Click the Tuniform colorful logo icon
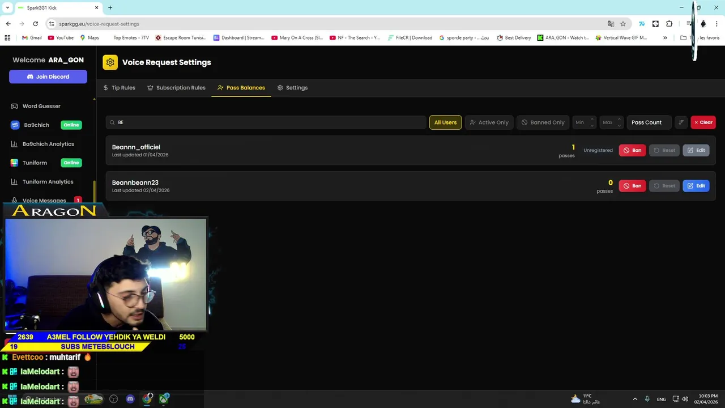This screenshot has width=725, height=408. pyautogui.click(x=15, y=163)
